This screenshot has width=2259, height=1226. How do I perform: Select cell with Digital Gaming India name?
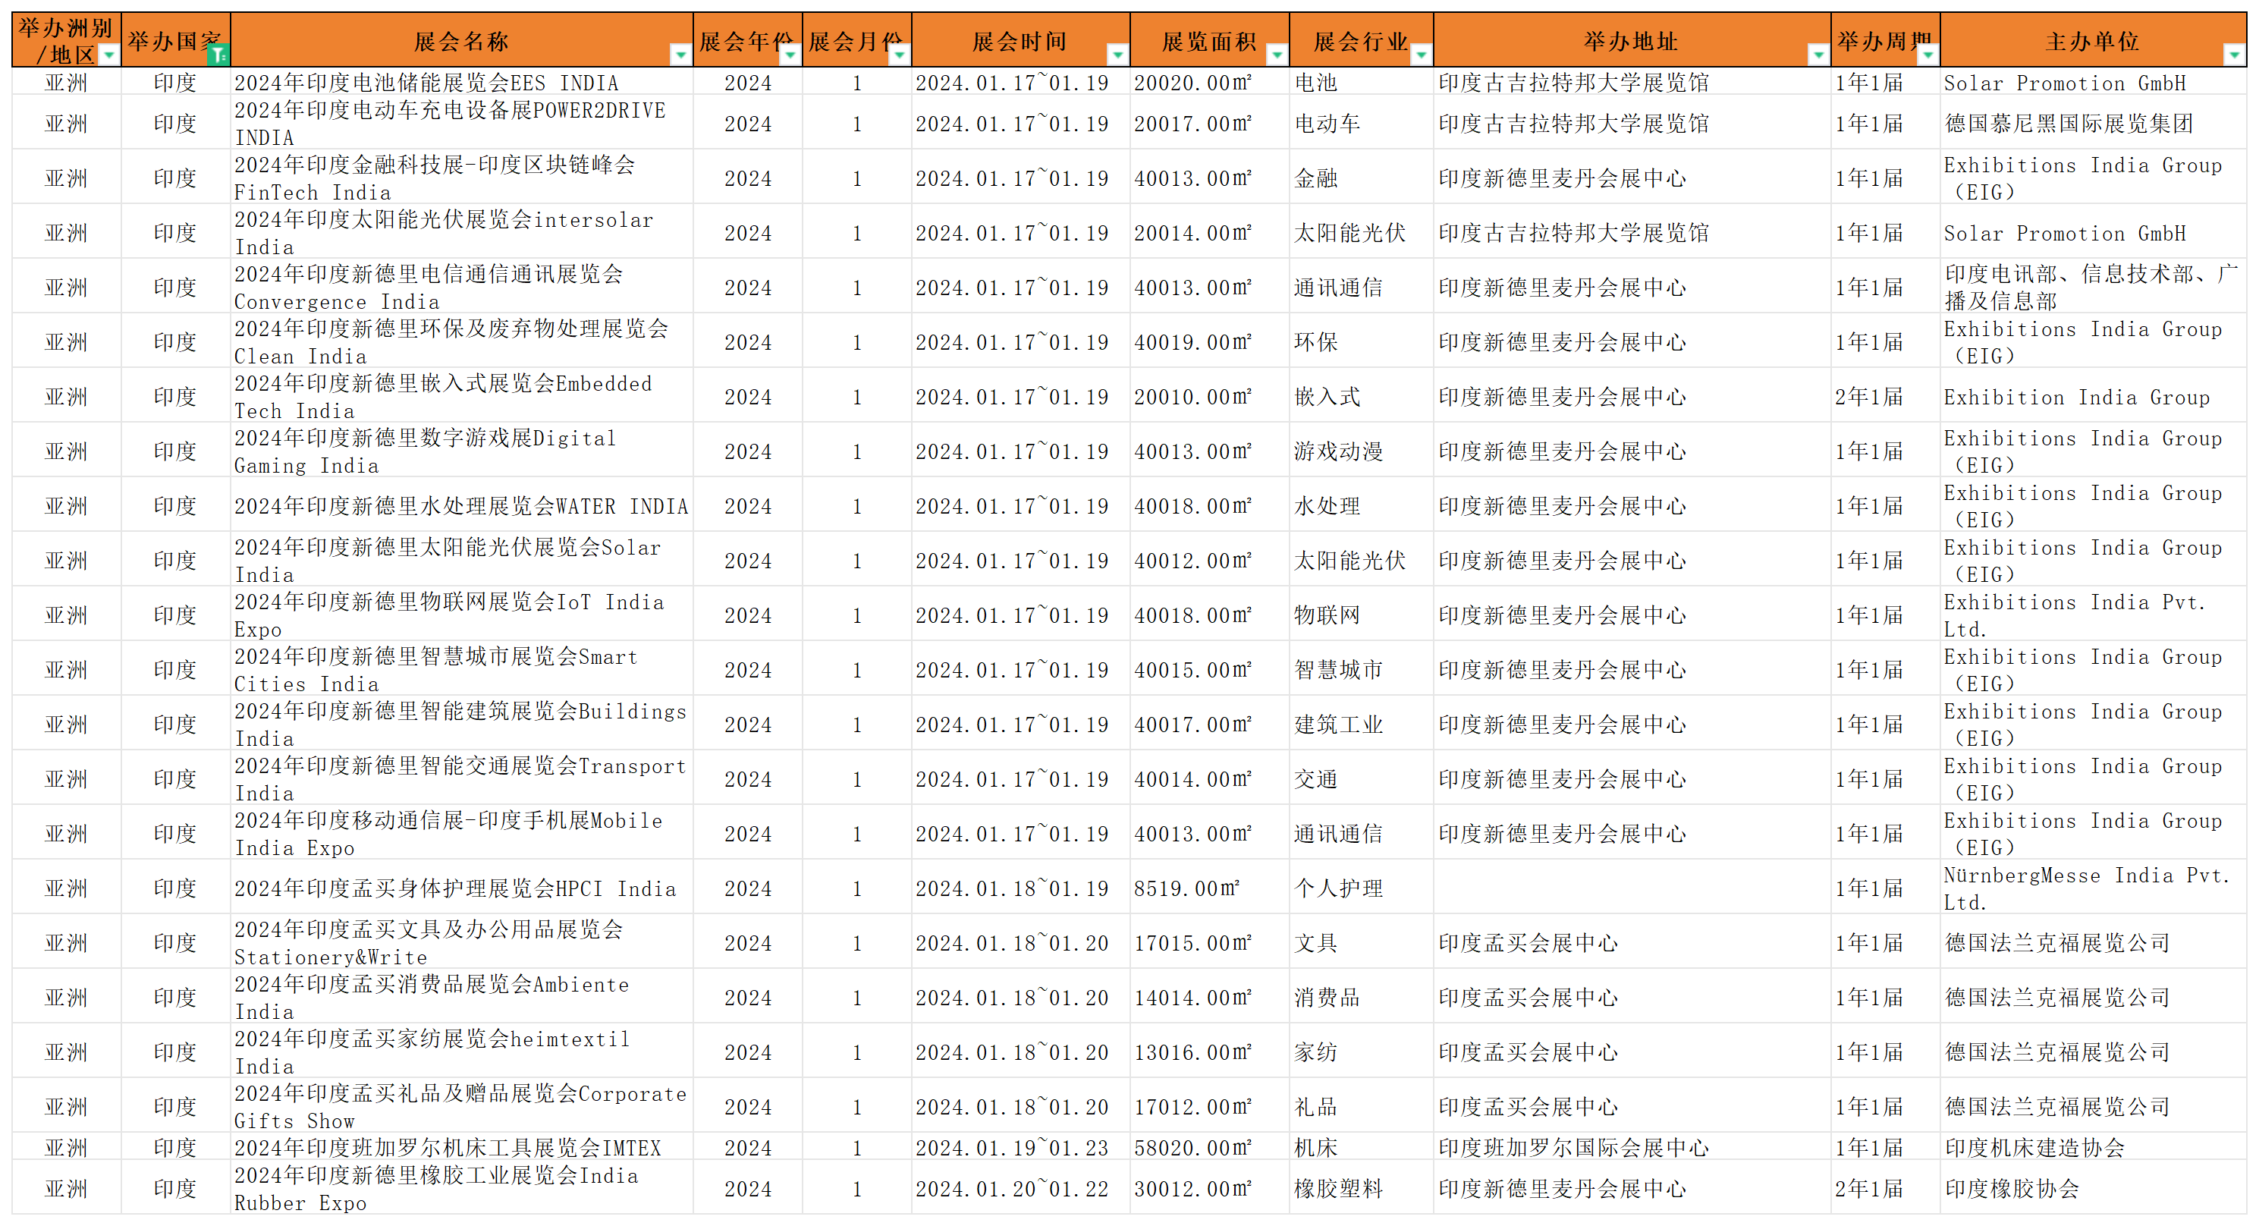(x=462, y=451)
